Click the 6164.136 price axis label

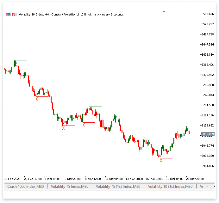(208, 115)
